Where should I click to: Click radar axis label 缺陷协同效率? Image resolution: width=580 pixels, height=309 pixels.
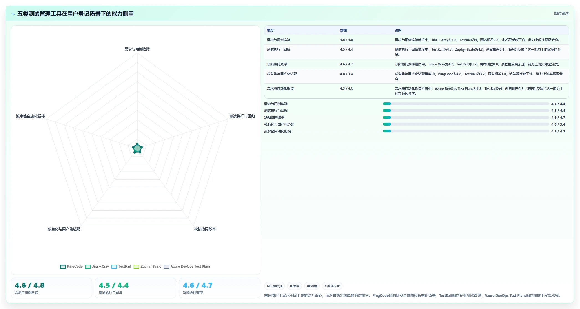click(205, 229)
